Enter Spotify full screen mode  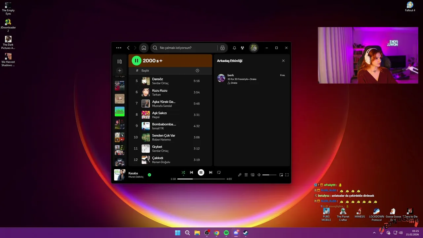[287, 175]
